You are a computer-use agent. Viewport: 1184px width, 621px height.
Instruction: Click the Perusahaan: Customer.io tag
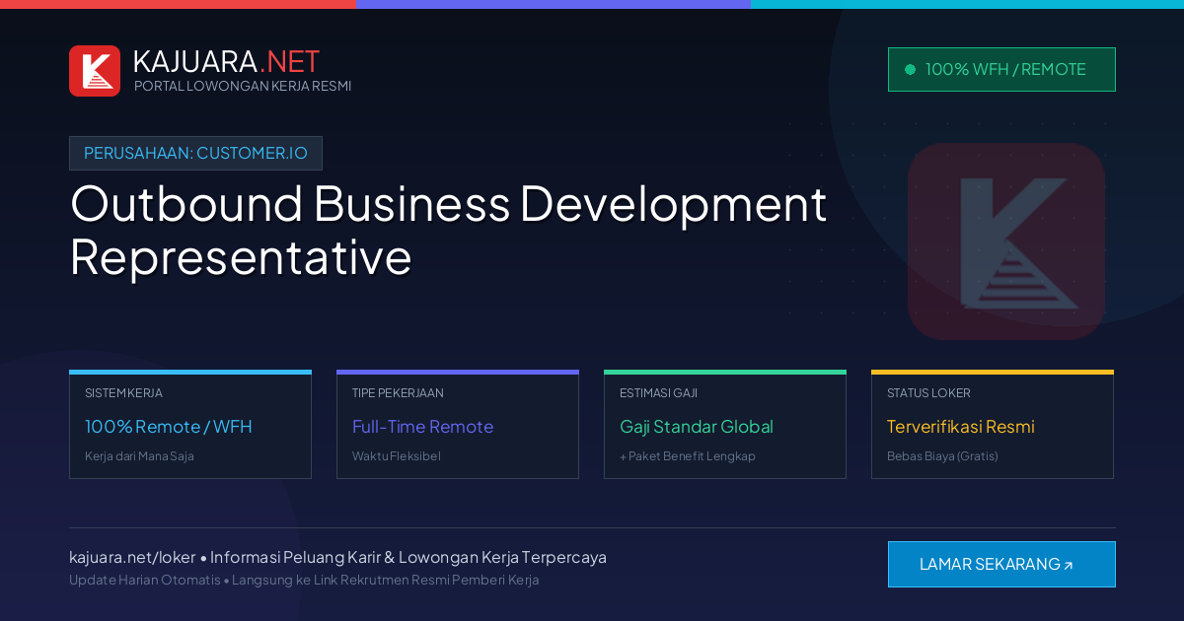coord(195,153)
